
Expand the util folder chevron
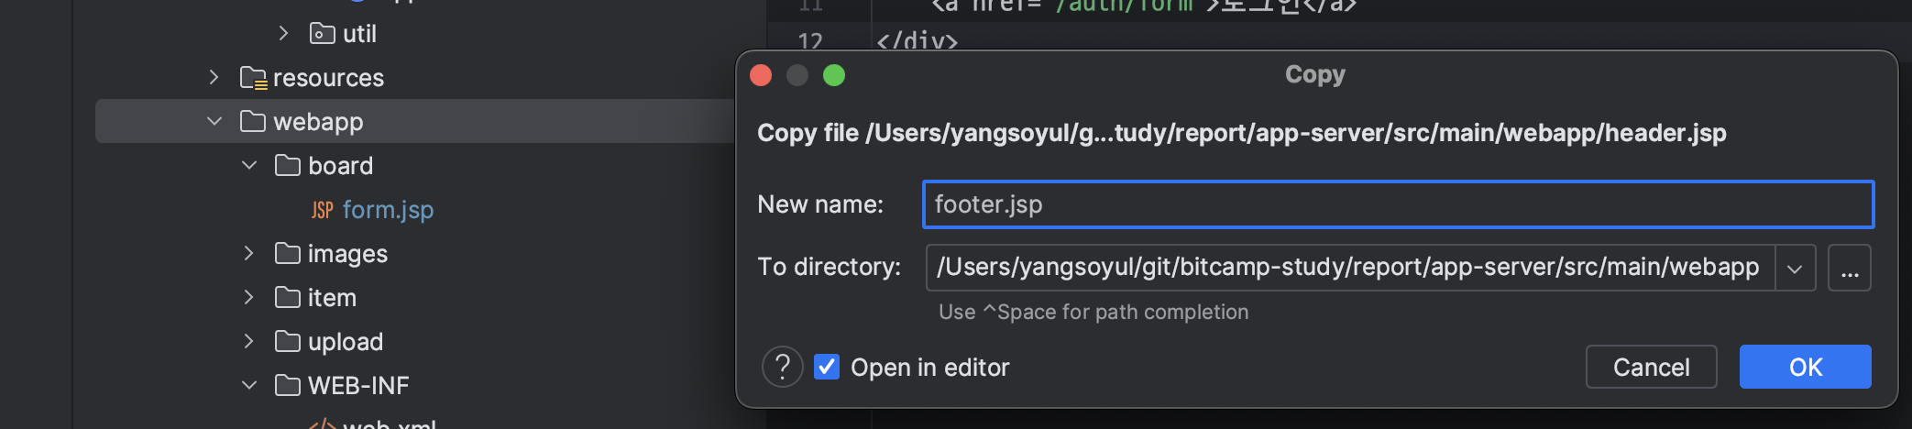[283, 34]
